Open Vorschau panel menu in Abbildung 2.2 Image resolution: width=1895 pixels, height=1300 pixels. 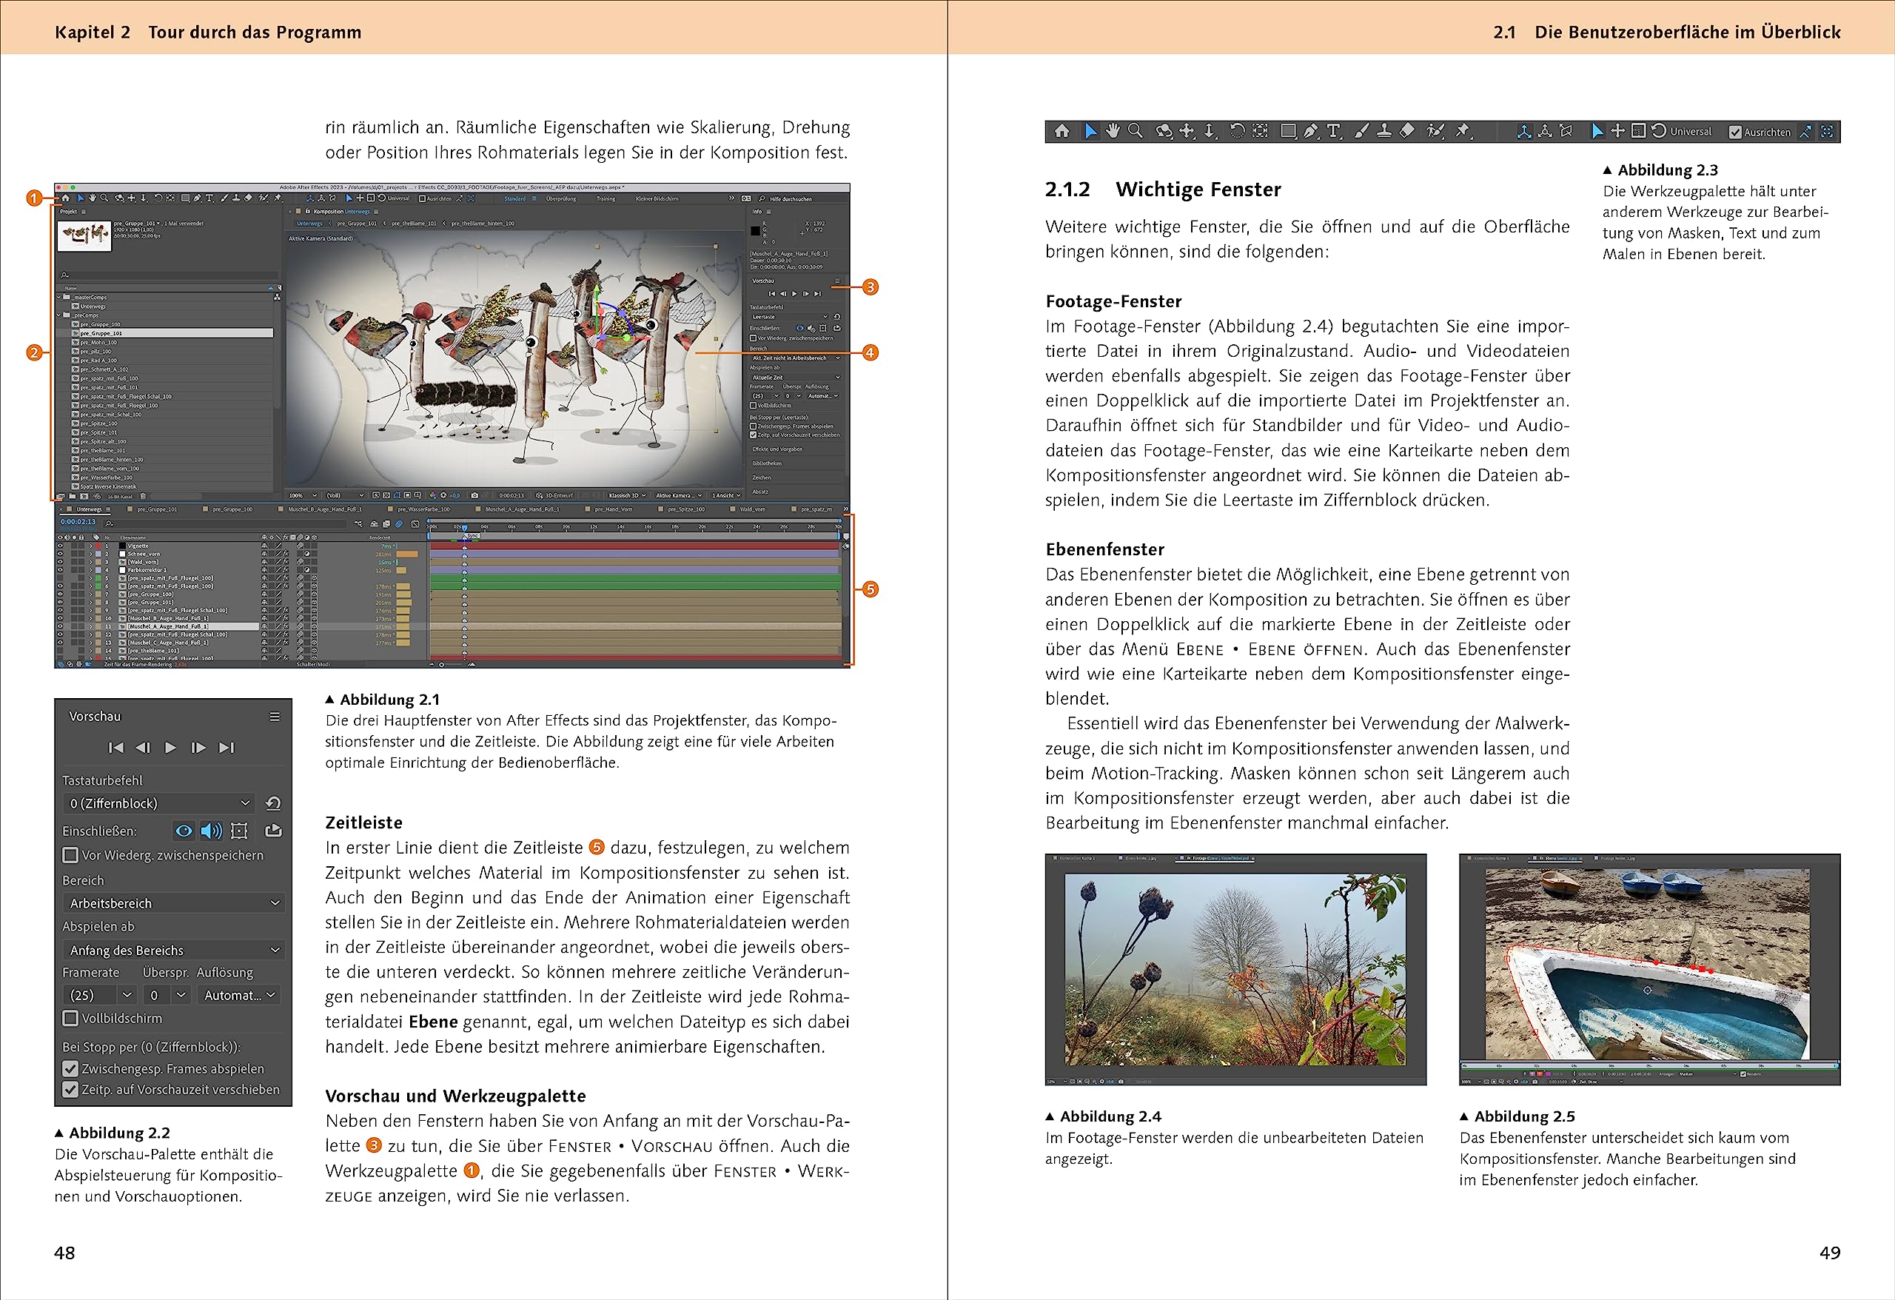pos(275,717)
